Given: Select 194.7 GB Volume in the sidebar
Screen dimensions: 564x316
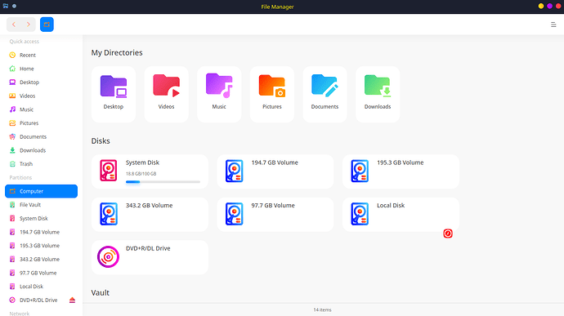Looking at the screenshot, I should [41, 232].
